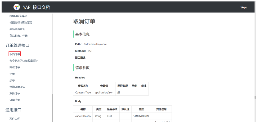The width and height of the screenshot is (260, 126).
Task: Click the Body table 是否必须 header
Action: pos(112,109)
